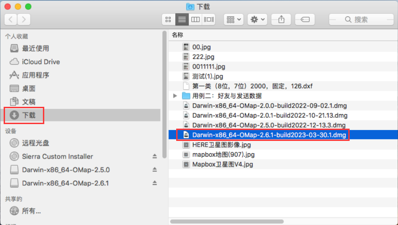Switch to icon view in Finder toolbar
This screenshot has width=398, height=225.
pos(168,20)
